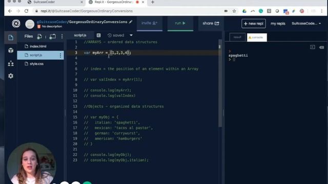Click the Repl.it logo icon
This screenshot has width=328, height=184.
pyautogui.click(x=16, y=24)
